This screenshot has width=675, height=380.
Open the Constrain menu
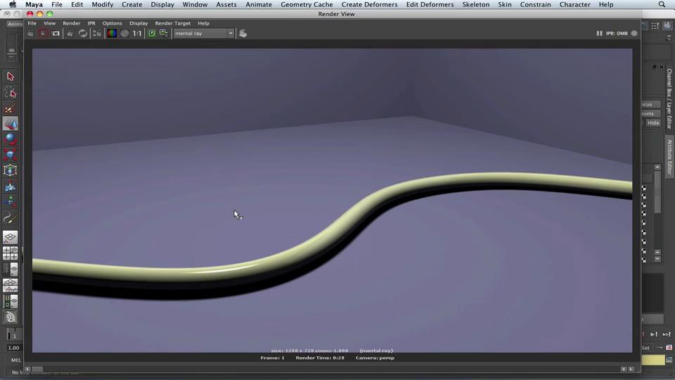tap(535, 4)
